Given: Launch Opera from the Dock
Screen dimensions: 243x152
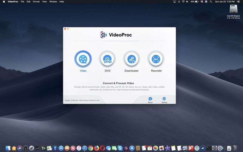Looking at the screenshot, I should pos(102,148).
